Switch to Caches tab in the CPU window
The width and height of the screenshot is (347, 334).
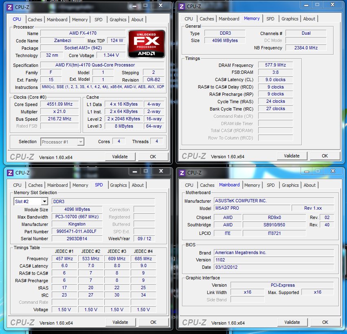click(x=35, y=20)
